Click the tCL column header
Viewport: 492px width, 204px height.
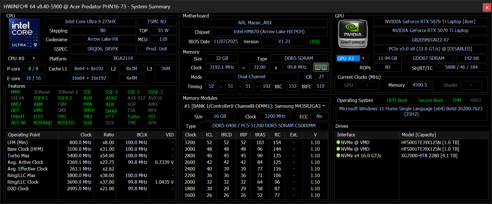[209, 135]
